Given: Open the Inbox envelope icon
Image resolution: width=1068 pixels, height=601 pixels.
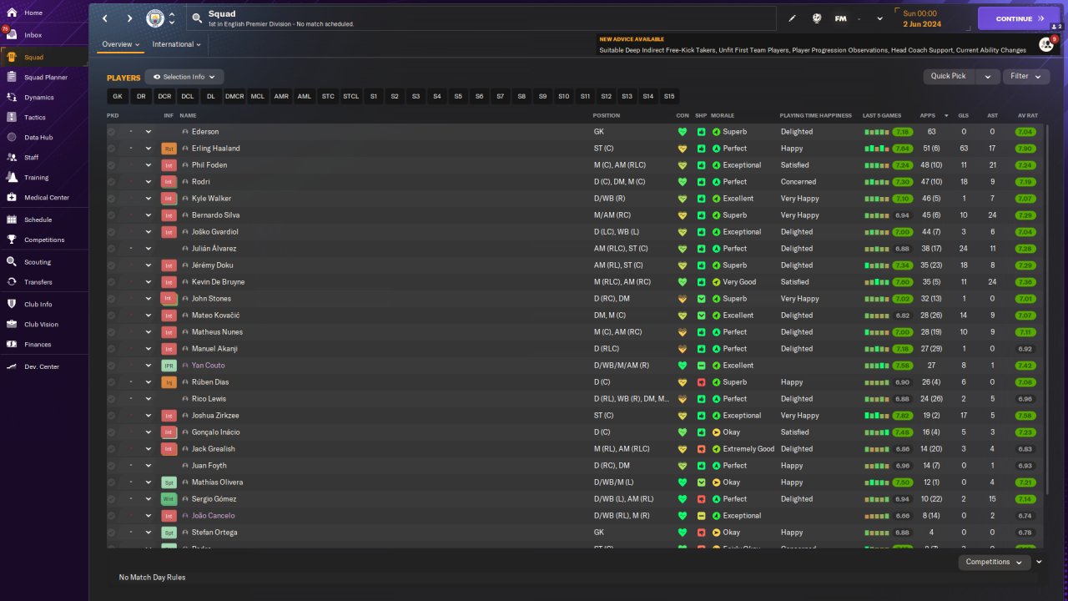Looking at the screenshot, I should click(x=12, y=35).
